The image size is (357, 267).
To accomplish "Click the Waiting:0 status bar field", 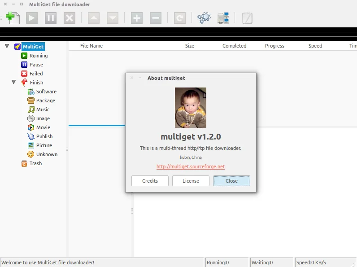I will pyautogui.click(x=272, y=263).
